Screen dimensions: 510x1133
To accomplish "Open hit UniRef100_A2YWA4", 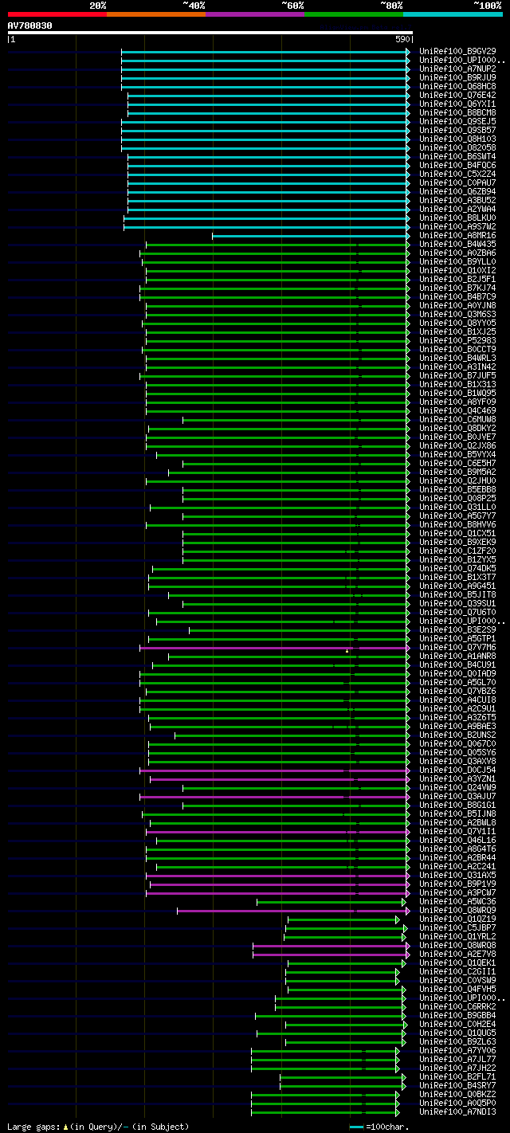I will [458, 209].
